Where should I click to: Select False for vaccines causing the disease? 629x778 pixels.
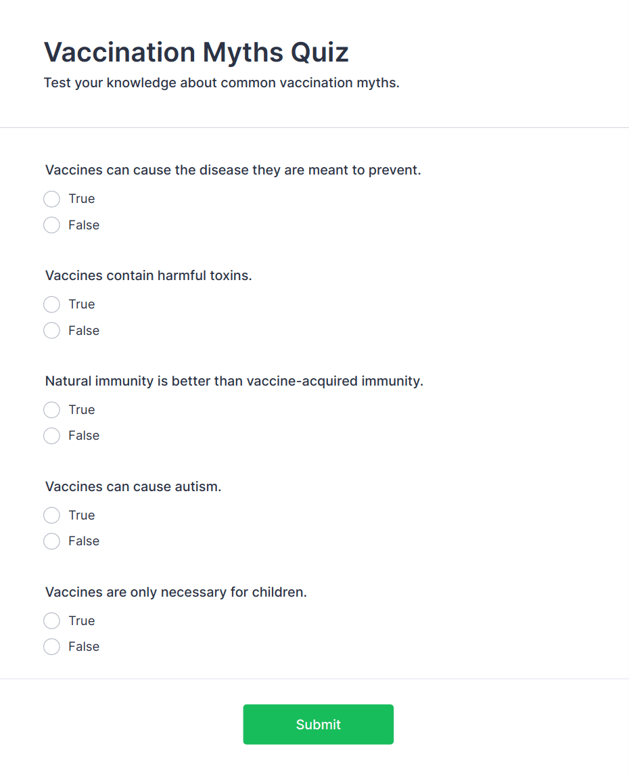pos(51,225)
